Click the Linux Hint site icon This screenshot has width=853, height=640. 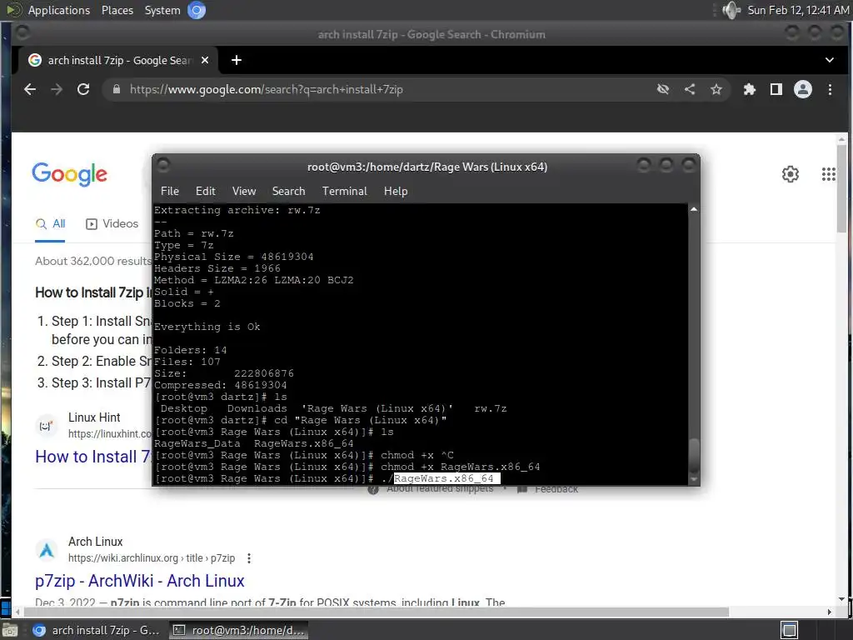click(47, 426)
